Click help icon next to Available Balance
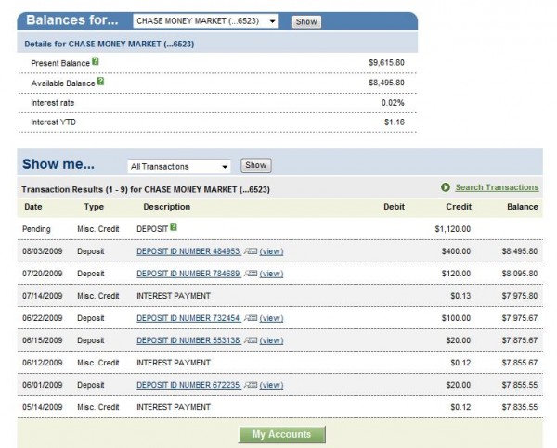 coord(101,81)
